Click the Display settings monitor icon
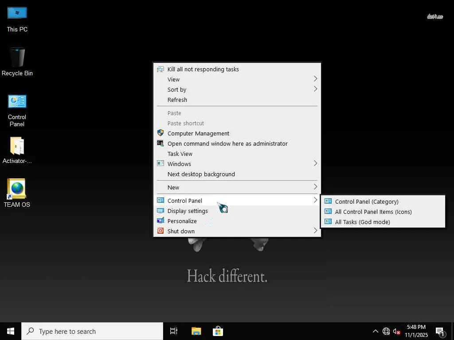Viewport: 454px width, 340px height. 160,210
